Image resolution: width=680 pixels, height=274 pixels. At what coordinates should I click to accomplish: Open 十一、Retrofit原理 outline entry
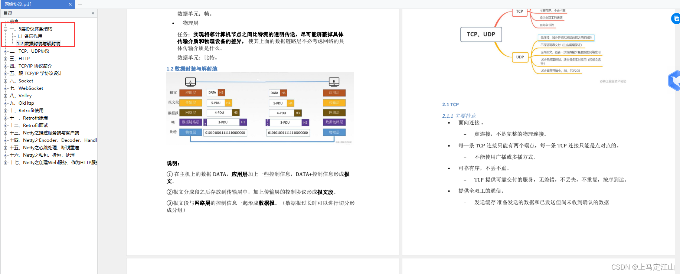[29, 118]
